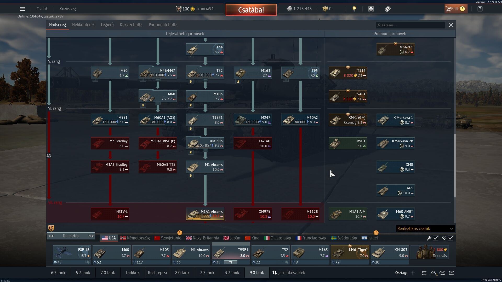Select the Ladikok preset
Screen dimensions: 502x282
coord(133,273)
